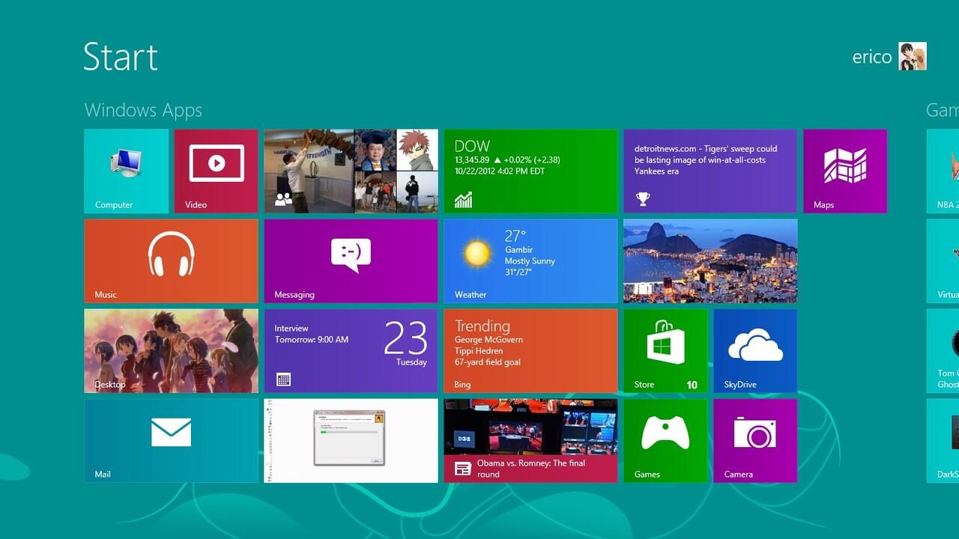Open the white tile showing a dialog window

click(351, 440)
